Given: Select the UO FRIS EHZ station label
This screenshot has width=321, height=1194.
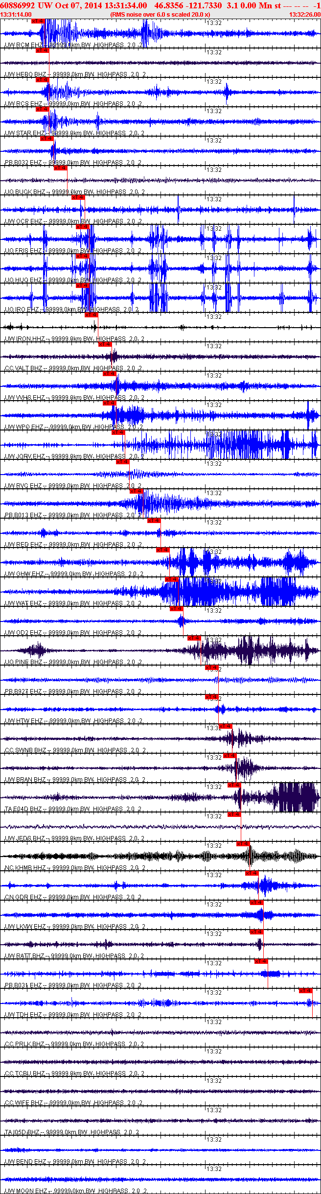Looking at the screenshot, I should click(23, 251).
